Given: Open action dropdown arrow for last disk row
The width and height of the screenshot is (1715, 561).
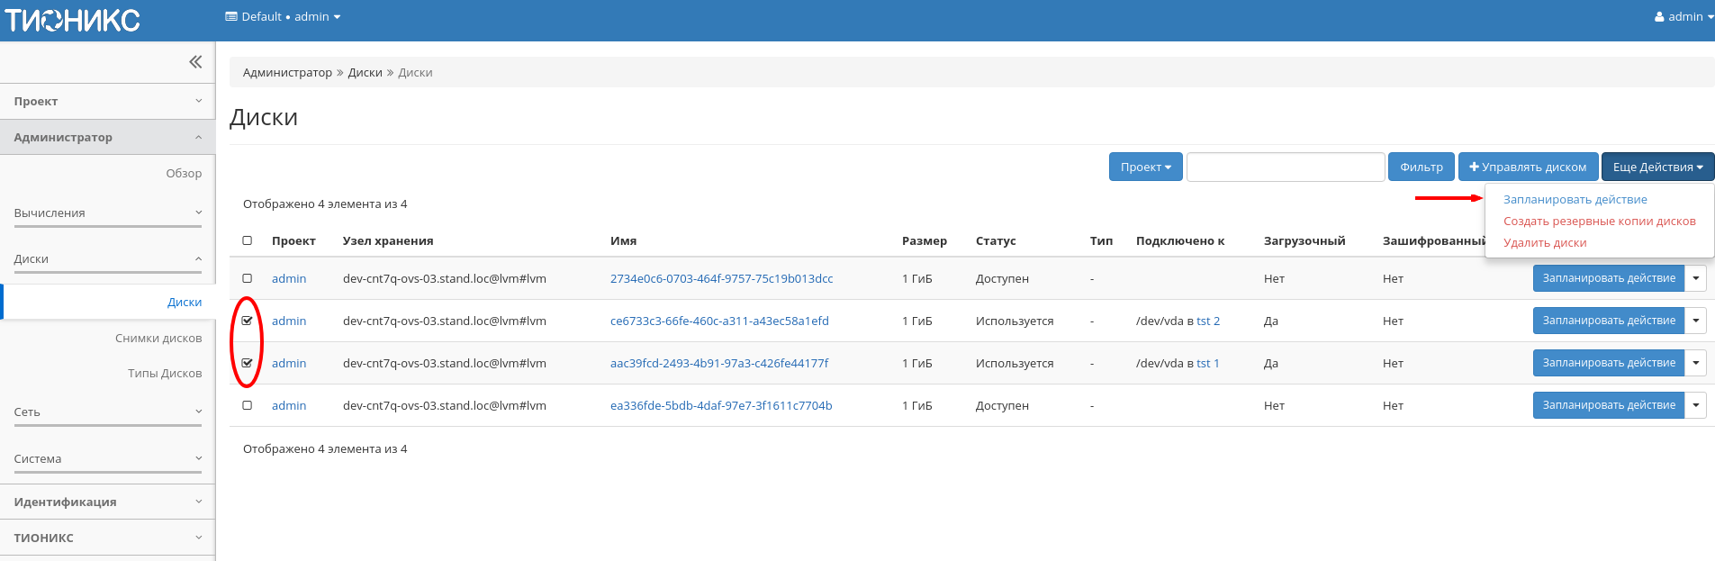Looking at the screenshot, I should point(1695,405).
